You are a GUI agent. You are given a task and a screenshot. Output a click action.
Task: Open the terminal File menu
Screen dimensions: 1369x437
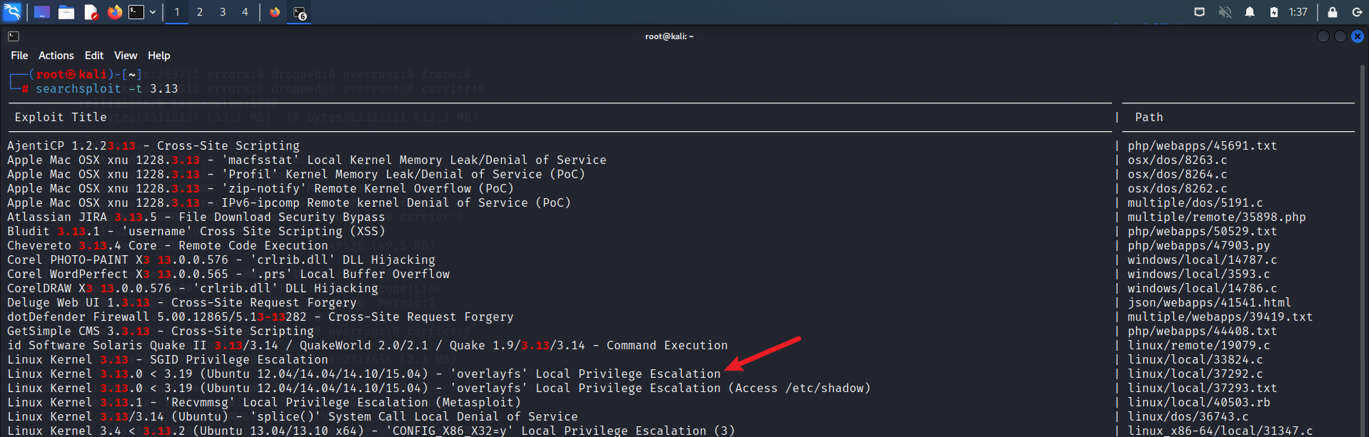point(19,56)
